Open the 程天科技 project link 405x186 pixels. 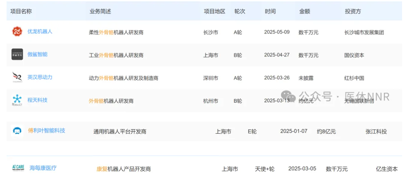point(38,100)
